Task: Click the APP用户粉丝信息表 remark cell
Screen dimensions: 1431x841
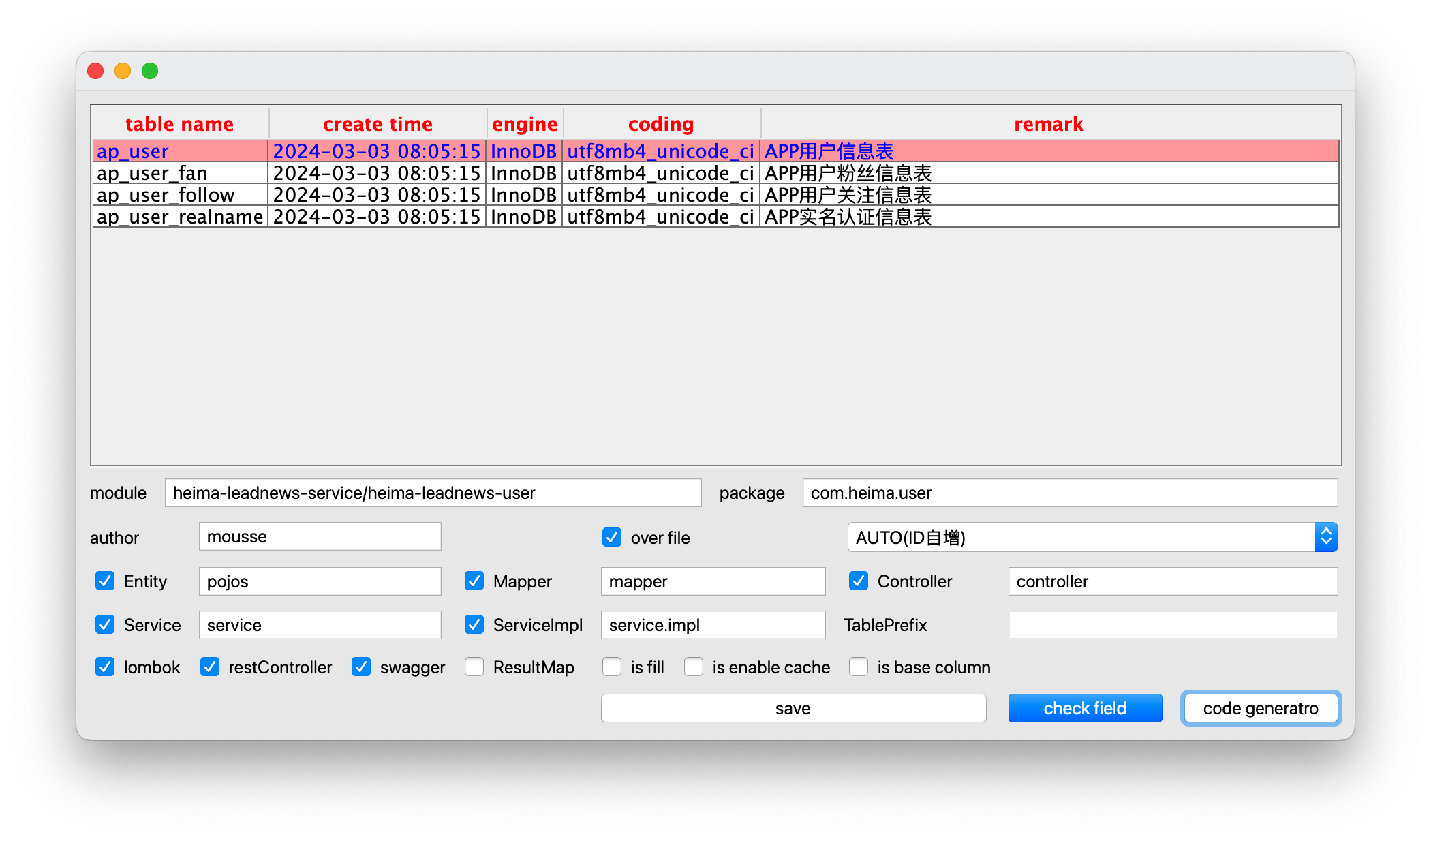Action: pos(1049,173)
